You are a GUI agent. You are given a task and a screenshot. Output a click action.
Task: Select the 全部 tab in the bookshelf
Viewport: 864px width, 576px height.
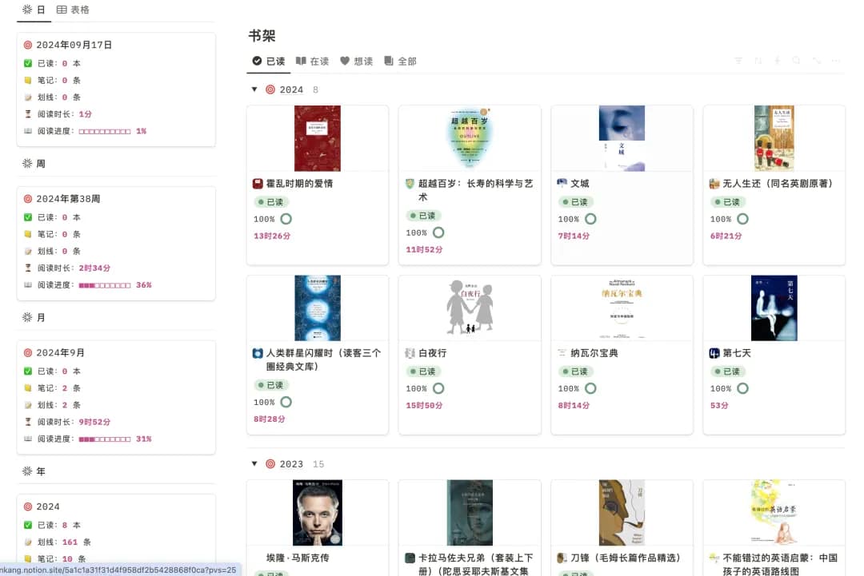coord(400,62)
